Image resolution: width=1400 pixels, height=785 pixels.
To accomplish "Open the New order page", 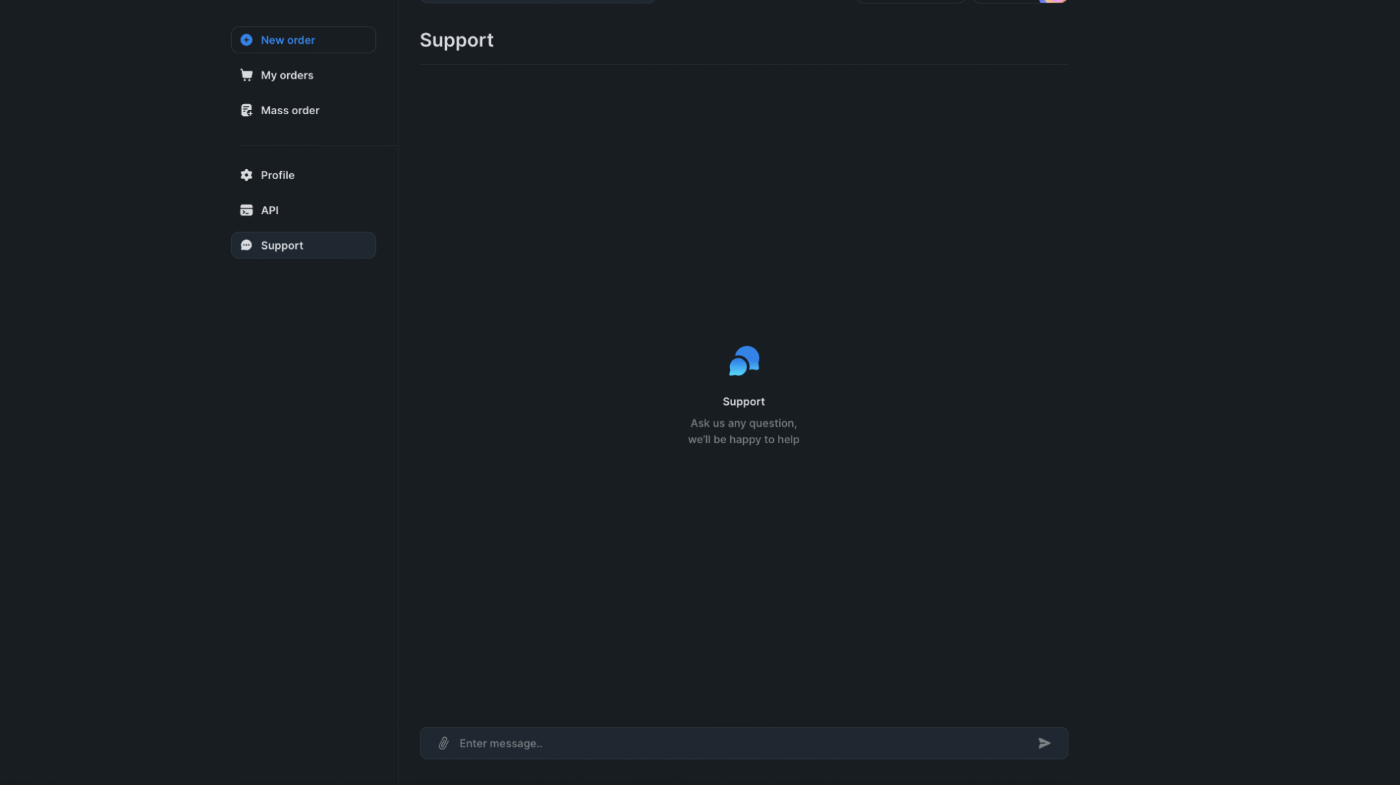I will click(x=287, y=40).
